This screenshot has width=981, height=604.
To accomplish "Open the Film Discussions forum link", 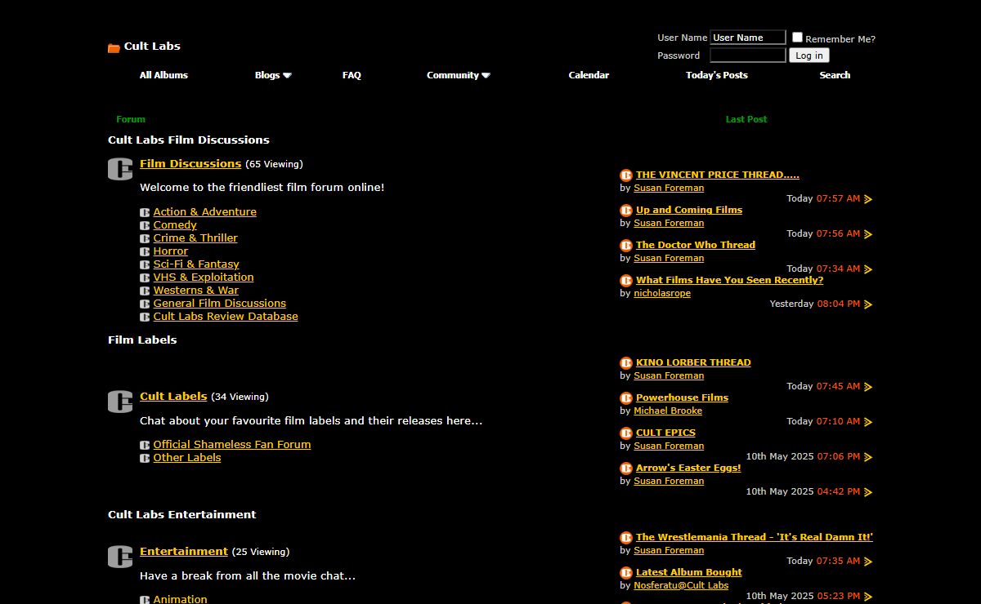I will [190, 164].
